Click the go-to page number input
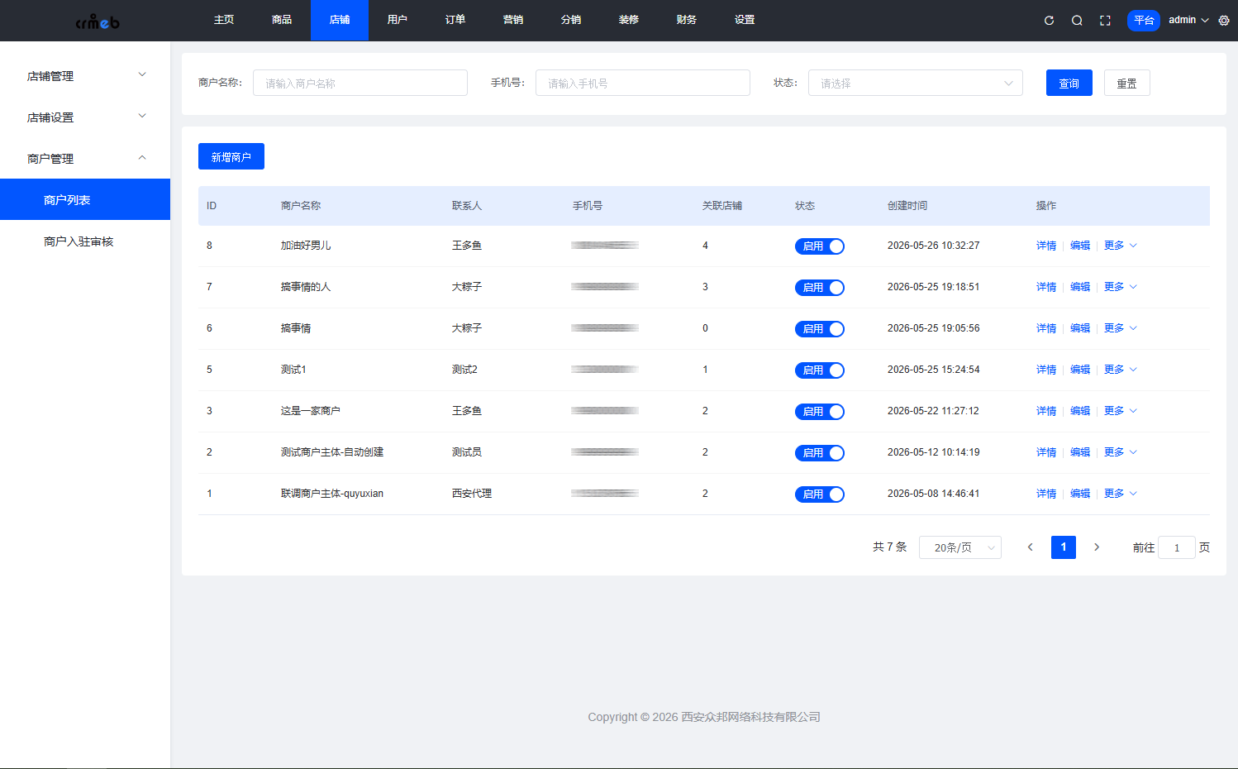Screen dimensions: 1238x769 (x=1177, y=547)
